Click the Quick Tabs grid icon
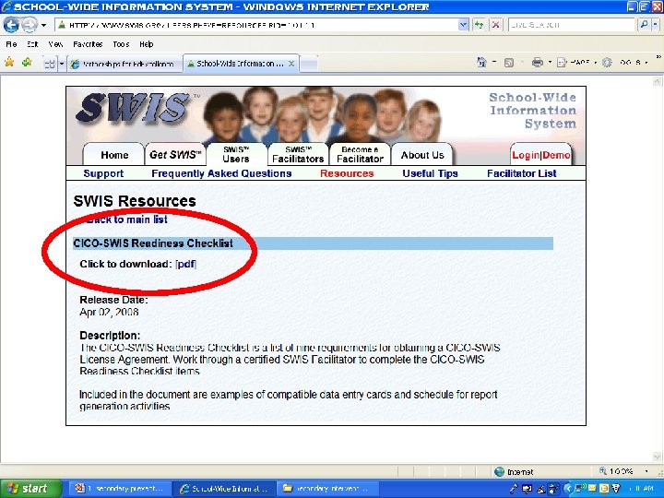This screenshot has height=498, width=664. click(x=50, y=64)
